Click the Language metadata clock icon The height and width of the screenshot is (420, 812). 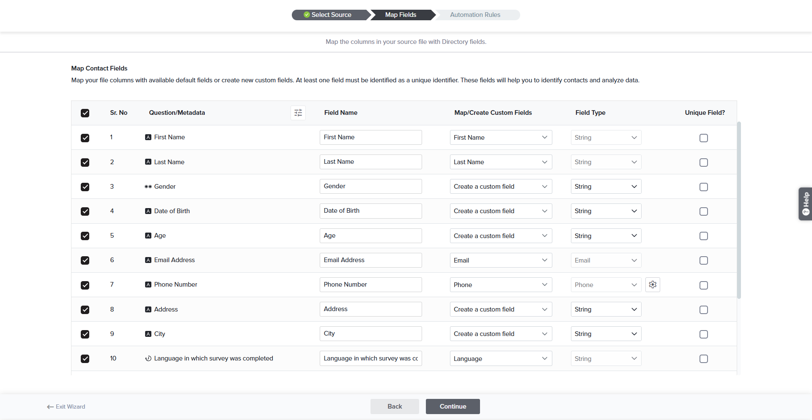pos(148,359)
